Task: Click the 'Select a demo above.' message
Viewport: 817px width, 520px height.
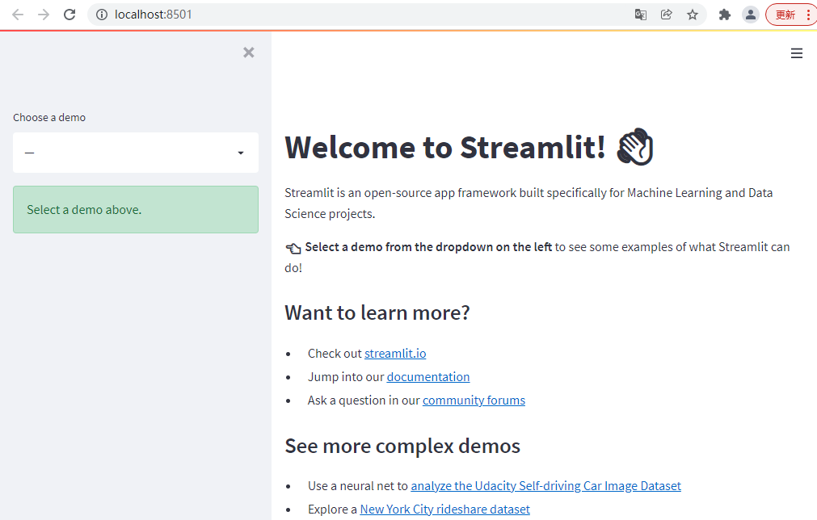Action: 136,209
